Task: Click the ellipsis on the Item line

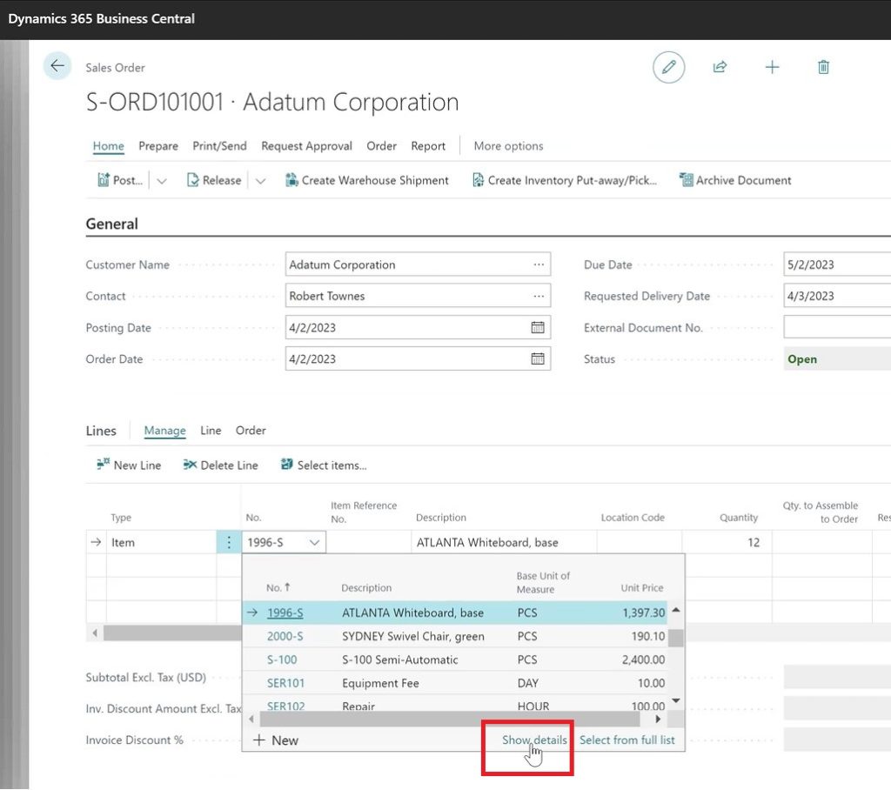Action: coord(228,541)
